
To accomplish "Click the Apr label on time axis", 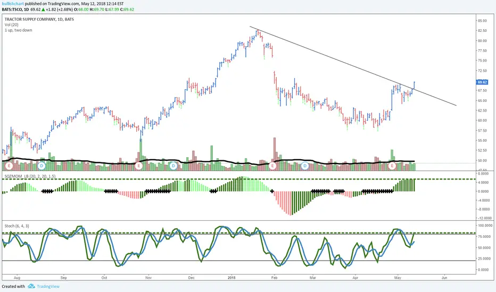I will [355, 278].
